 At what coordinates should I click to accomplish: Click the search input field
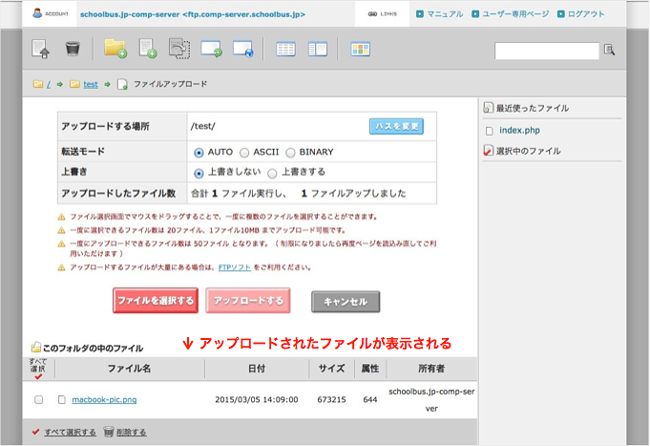click(x=546, y=51)
